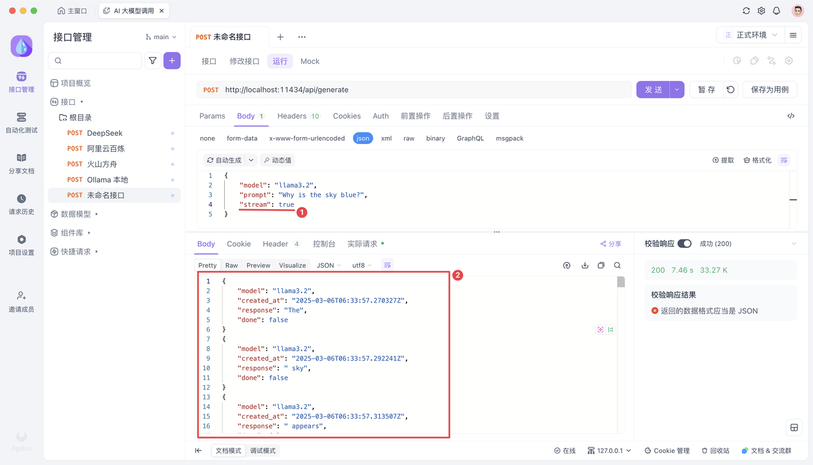This screenshot has height=465, width=813.
Task: Focus the sidebar search input field
Action: [x=95, y=61]
